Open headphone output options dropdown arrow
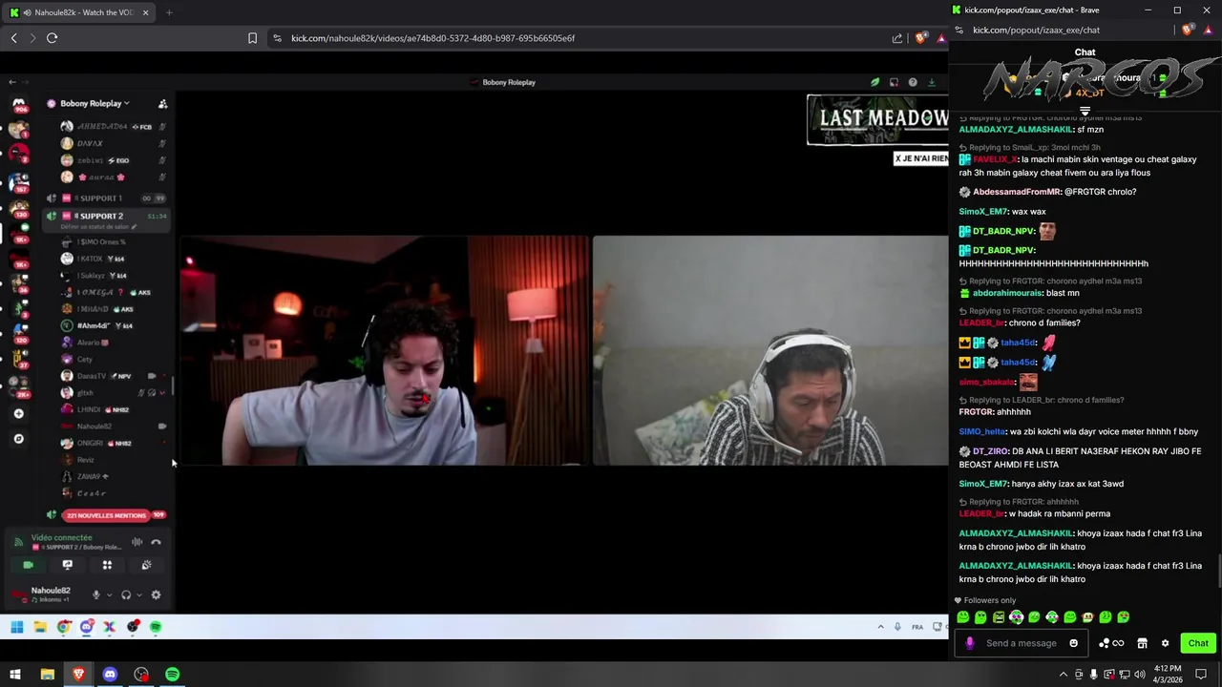The image size is (1222, 687). pos(138,595)
